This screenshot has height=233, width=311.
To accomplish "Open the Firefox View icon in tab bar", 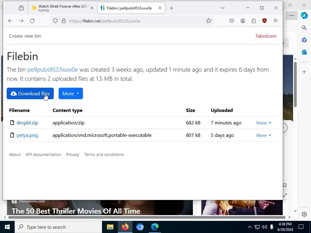I will (21, 8).
